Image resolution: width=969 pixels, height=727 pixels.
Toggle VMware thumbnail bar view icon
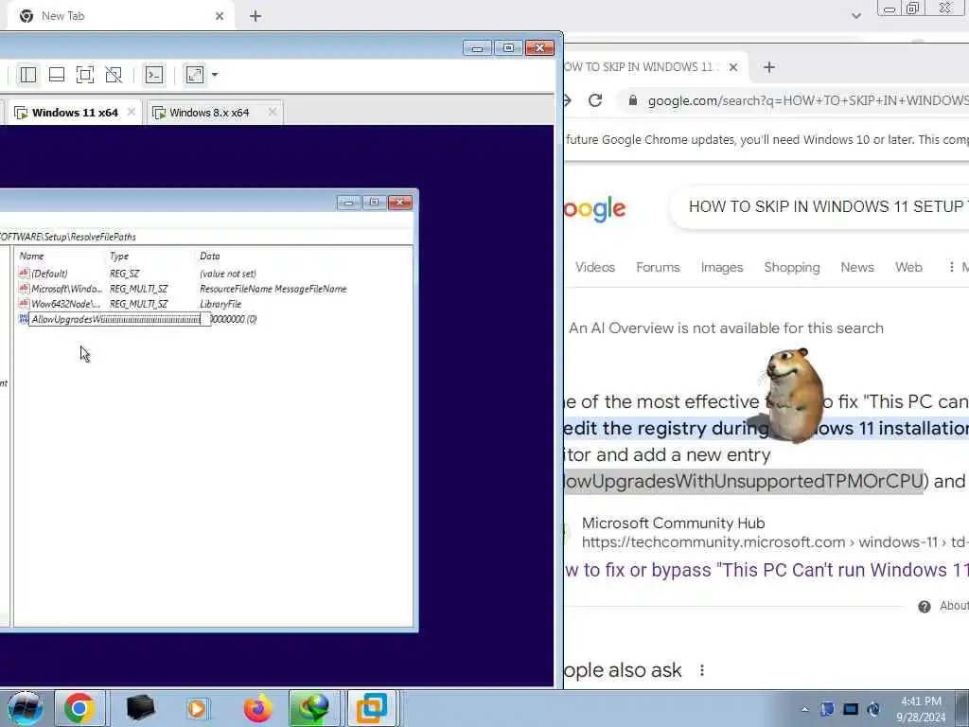57,75
